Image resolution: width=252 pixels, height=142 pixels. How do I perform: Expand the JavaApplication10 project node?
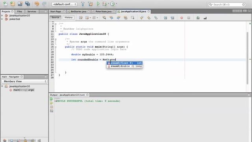2,15
